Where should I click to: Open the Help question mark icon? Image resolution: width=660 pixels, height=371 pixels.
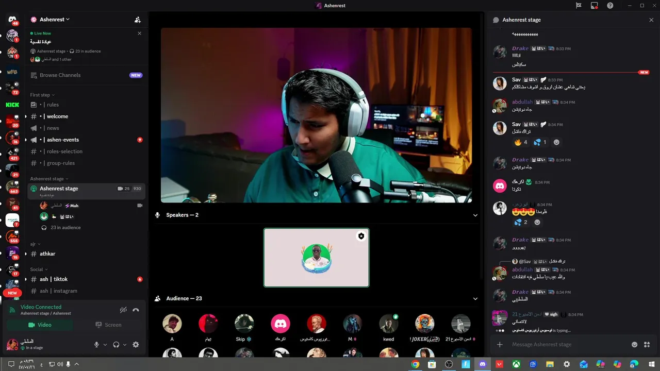(x=610, y=6)
